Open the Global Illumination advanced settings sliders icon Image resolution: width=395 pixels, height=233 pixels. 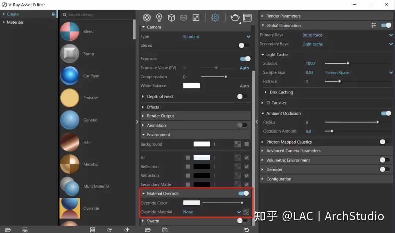pyautogui.click(x=373, y=25)
